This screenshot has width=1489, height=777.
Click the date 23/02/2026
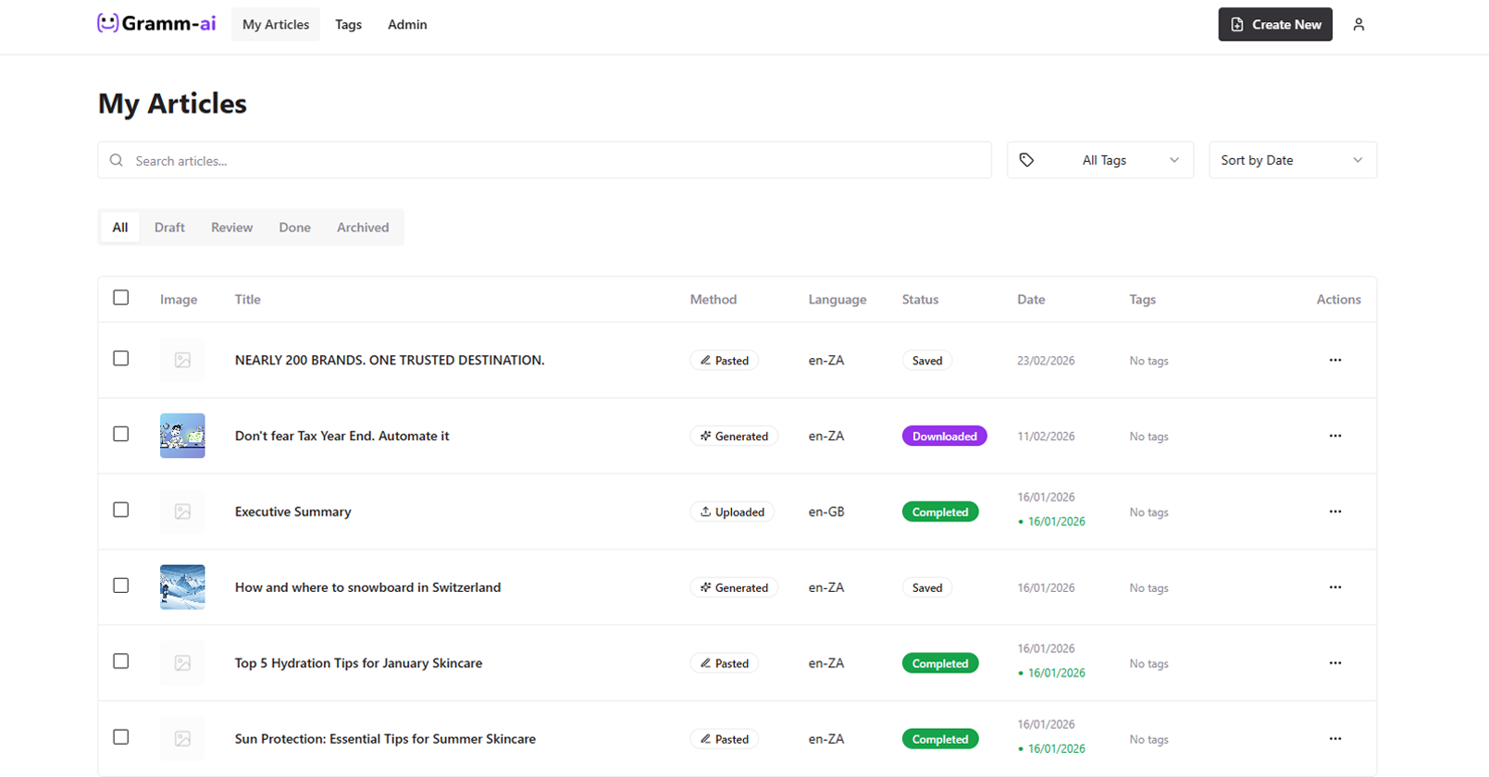click(1046, 361)
